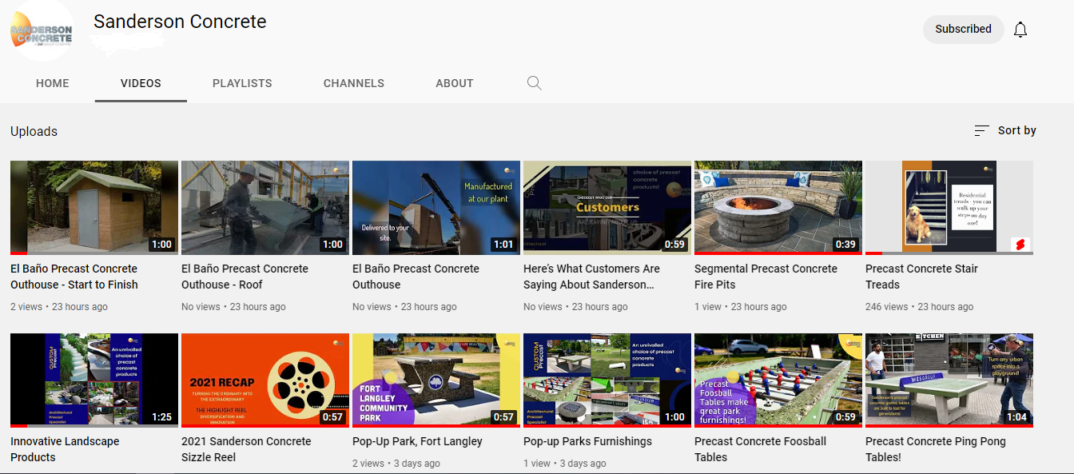Click the '2 views • 3 days ago' text
The height and width of the screenshot is (474, 1074).
[x=396, y=463]
